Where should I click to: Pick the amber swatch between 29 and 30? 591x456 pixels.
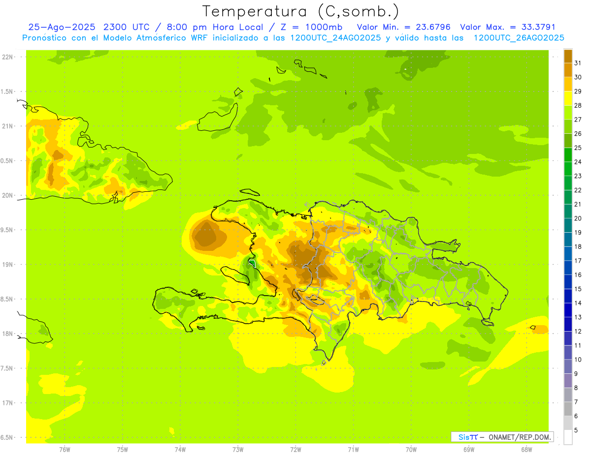coord(568,84)
